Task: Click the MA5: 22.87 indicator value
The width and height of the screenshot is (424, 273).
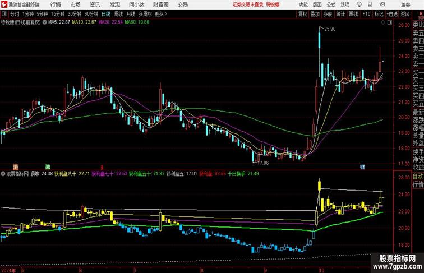Action: (x=59, y=22)
